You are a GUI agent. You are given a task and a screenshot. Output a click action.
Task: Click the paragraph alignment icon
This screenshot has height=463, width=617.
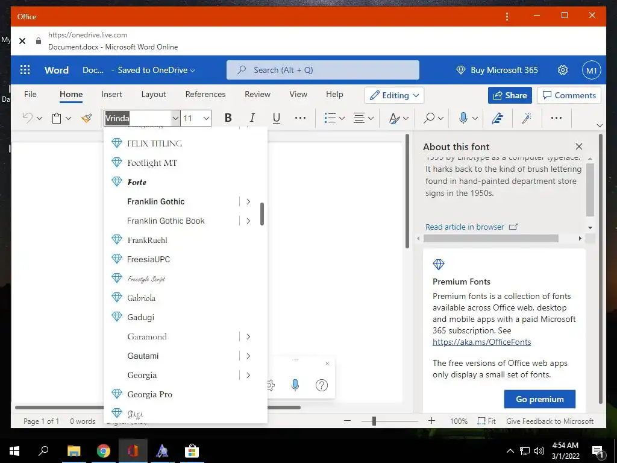point(359,118)
